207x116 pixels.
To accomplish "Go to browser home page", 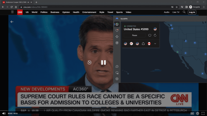I will coord(16,7).
